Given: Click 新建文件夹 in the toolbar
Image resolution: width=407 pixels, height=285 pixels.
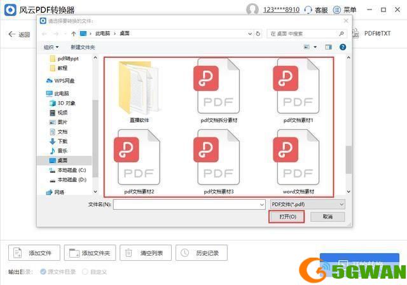Looking at the screenshot, I should 83,47.
